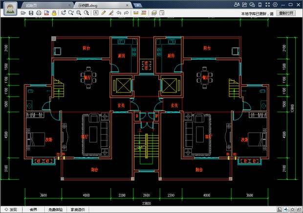
Task: Click the yellow padlock icon
Action: [53, 12]
